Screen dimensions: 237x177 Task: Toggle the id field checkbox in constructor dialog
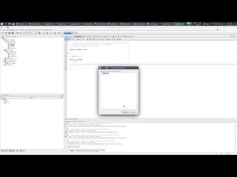click(x=103, y=73)
